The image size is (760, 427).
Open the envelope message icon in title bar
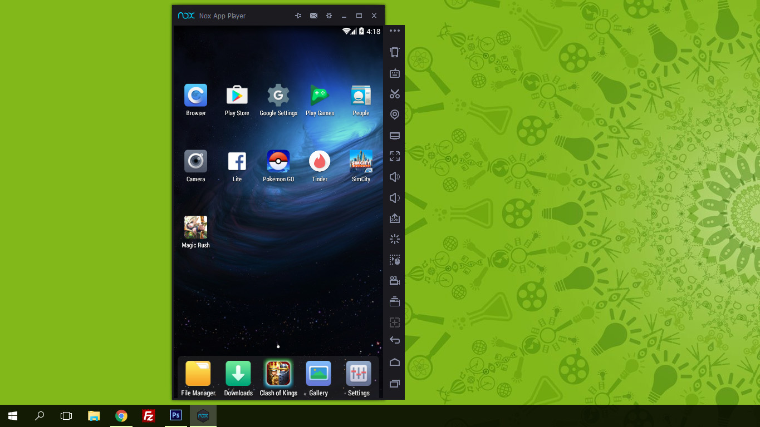(314, 16)
